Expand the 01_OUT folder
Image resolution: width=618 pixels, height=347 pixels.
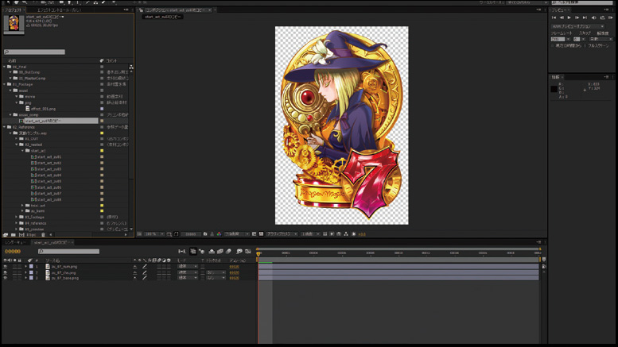tap(17, 139)
